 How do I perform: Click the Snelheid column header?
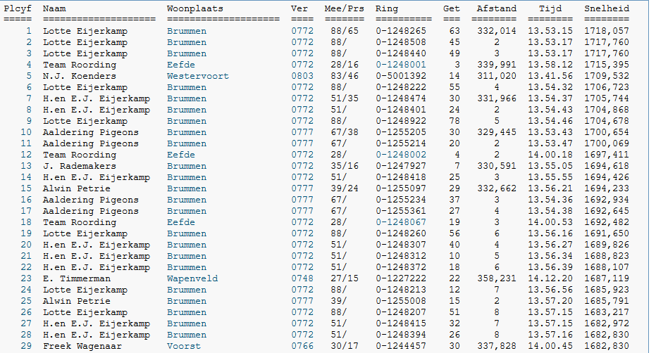coord(606,8)
